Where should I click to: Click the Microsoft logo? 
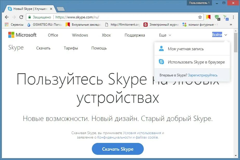(22, 35)
